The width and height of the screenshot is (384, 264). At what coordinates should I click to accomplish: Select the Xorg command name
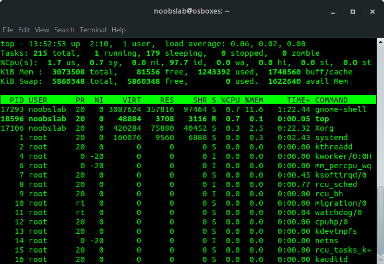point(324,128)
